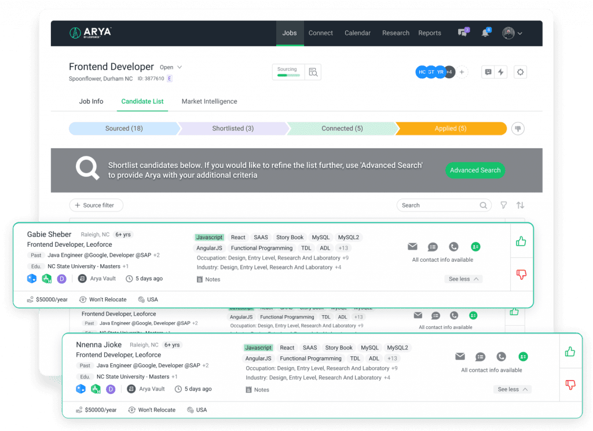This screenshot has width=593, height=431.
Task: Open the Research menu
Action: 396,33
